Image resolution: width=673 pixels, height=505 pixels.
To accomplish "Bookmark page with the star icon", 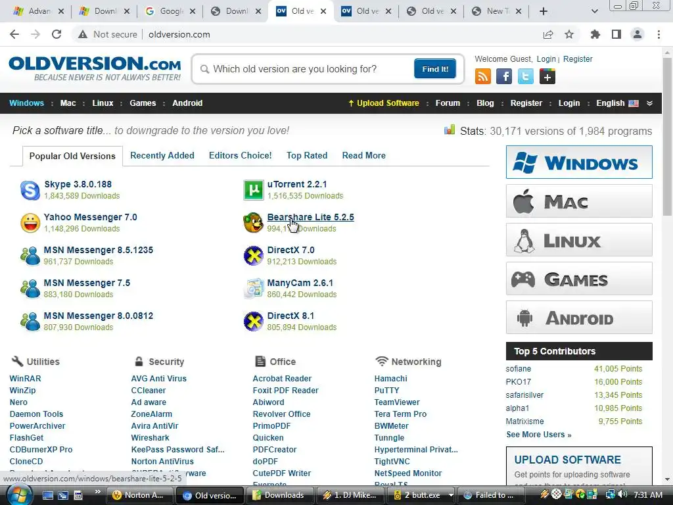I will pyautogui.click(x=569, y=34).
